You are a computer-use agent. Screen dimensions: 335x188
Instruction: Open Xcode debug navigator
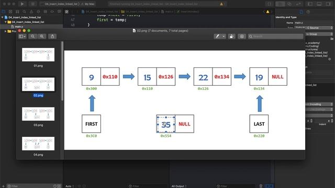click(x=46, y=11)
